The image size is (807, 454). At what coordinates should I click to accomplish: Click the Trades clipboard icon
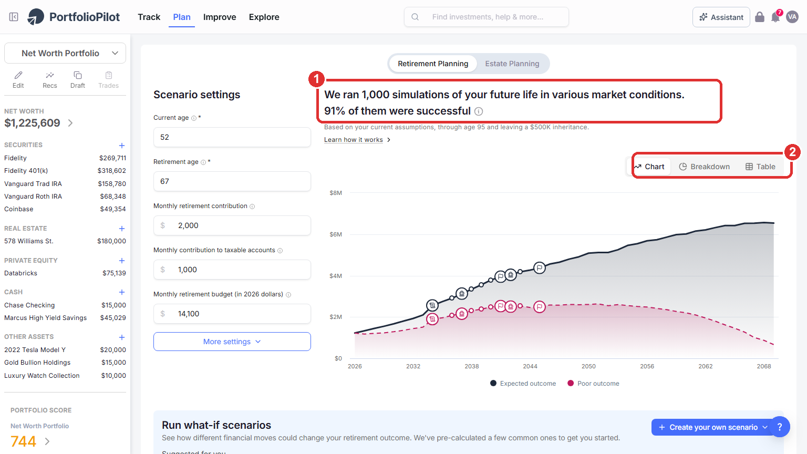(x=109, y=75)
